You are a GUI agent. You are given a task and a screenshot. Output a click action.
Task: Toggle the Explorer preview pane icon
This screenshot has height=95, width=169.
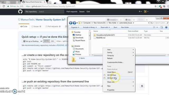pyautogui.click(x=161, y=27)
